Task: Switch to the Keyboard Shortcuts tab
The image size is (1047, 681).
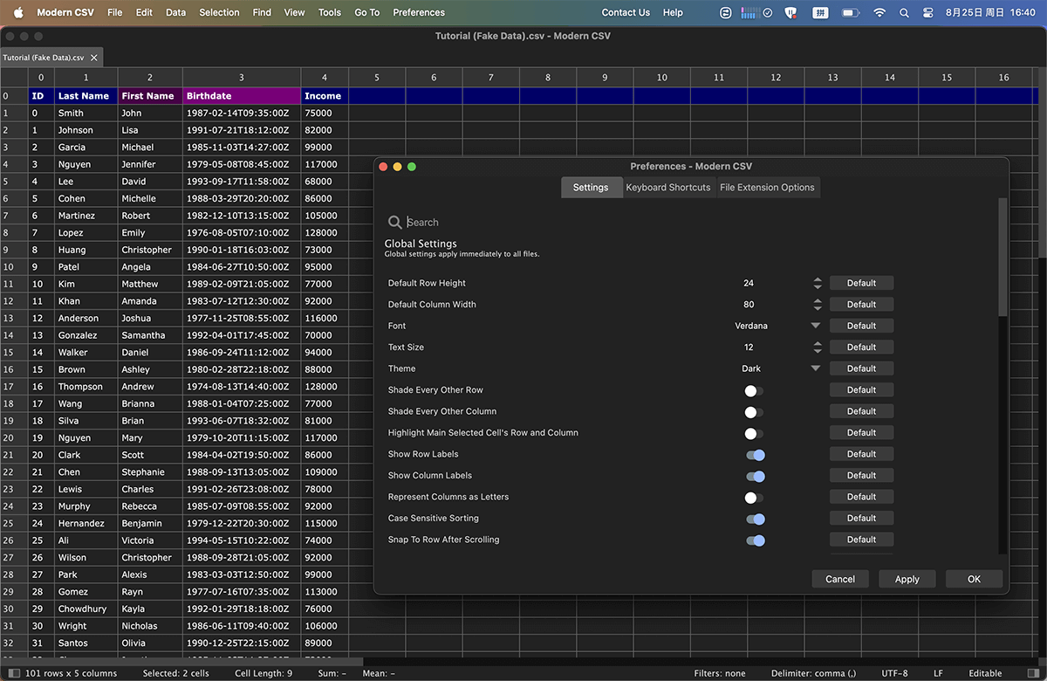Action: pos(668,188)
